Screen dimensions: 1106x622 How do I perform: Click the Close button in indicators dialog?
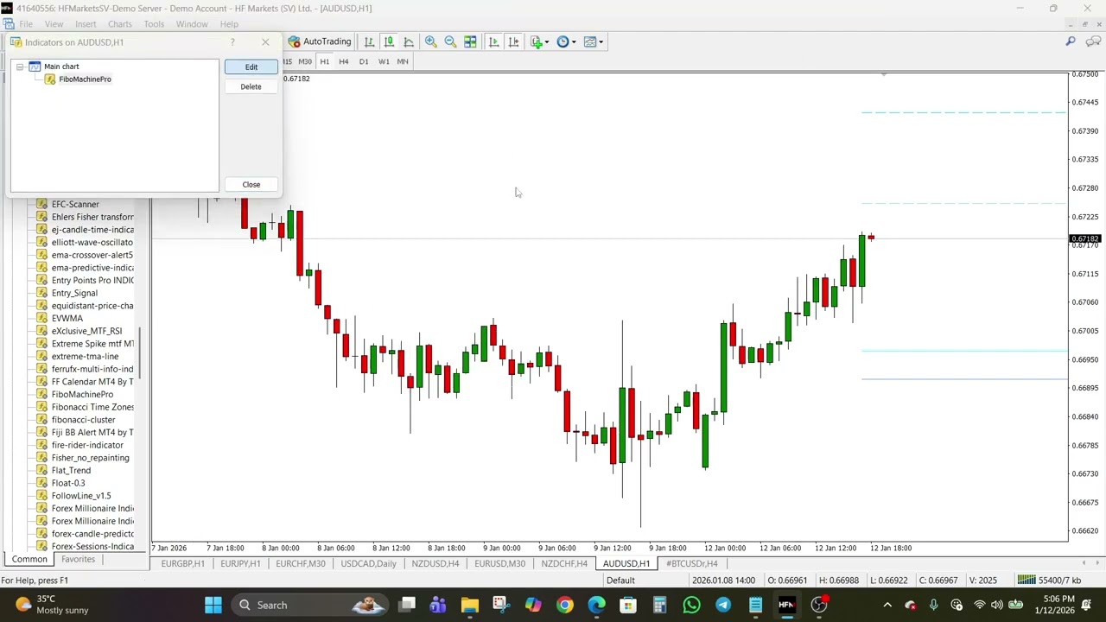click(251, 184)
